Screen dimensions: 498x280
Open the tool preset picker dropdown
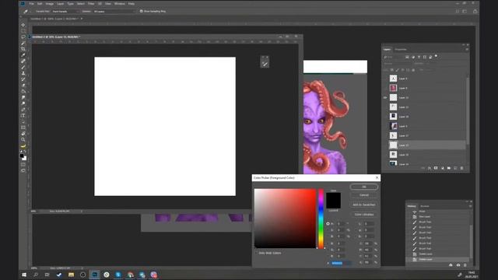pyautogui.click(x=26, y=12)
